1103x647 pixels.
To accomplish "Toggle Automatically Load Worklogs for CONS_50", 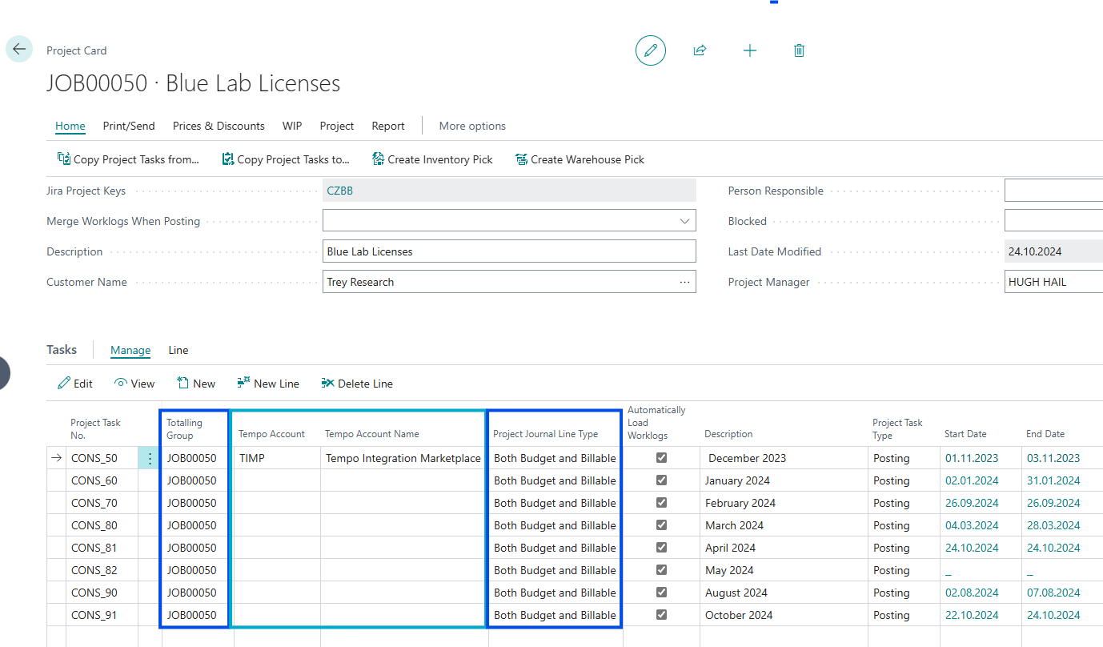I will coord(661,458).
